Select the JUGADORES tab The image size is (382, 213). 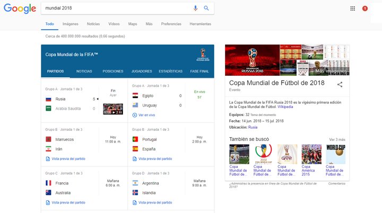point(142,72)
